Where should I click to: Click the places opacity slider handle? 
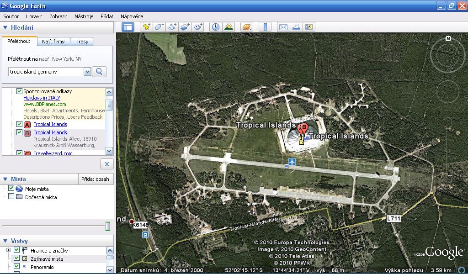point(107,226)
